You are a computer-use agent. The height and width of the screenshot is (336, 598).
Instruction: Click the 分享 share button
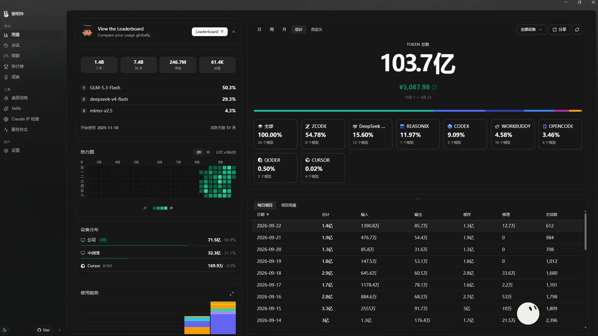tap(559, 30)
